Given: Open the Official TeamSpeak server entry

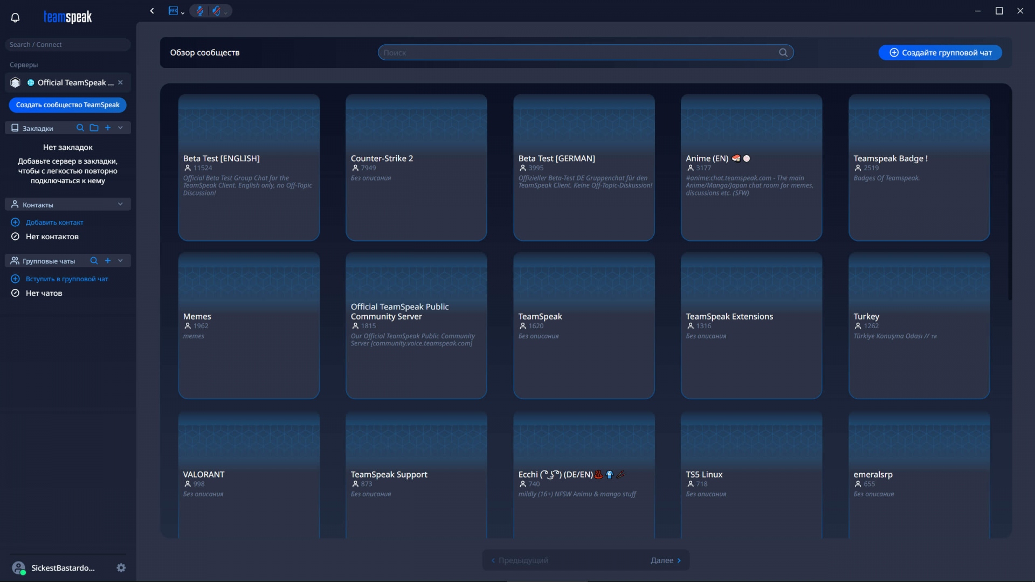Looking at the screenshot, I should (68, 82).
